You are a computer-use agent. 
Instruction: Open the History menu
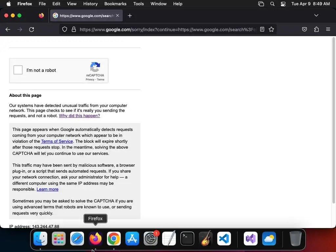[91, 4]
